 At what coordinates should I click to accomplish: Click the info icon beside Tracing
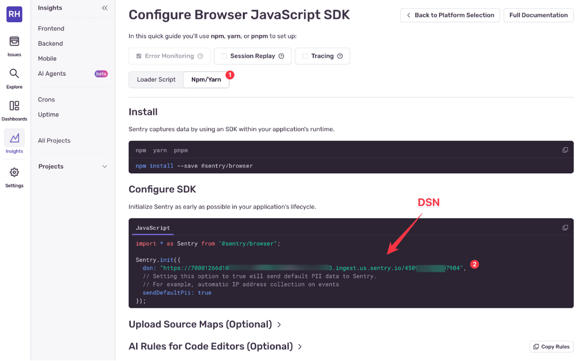(341, 56)
